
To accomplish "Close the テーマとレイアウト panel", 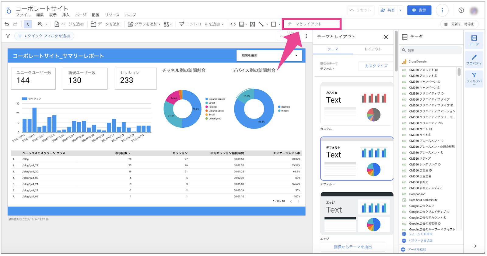I will coord(386,37).
